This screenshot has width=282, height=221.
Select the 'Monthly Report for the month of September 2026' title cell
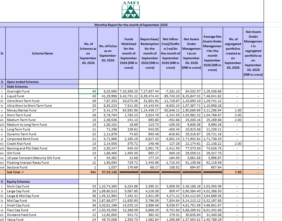[x=131, y=25]
